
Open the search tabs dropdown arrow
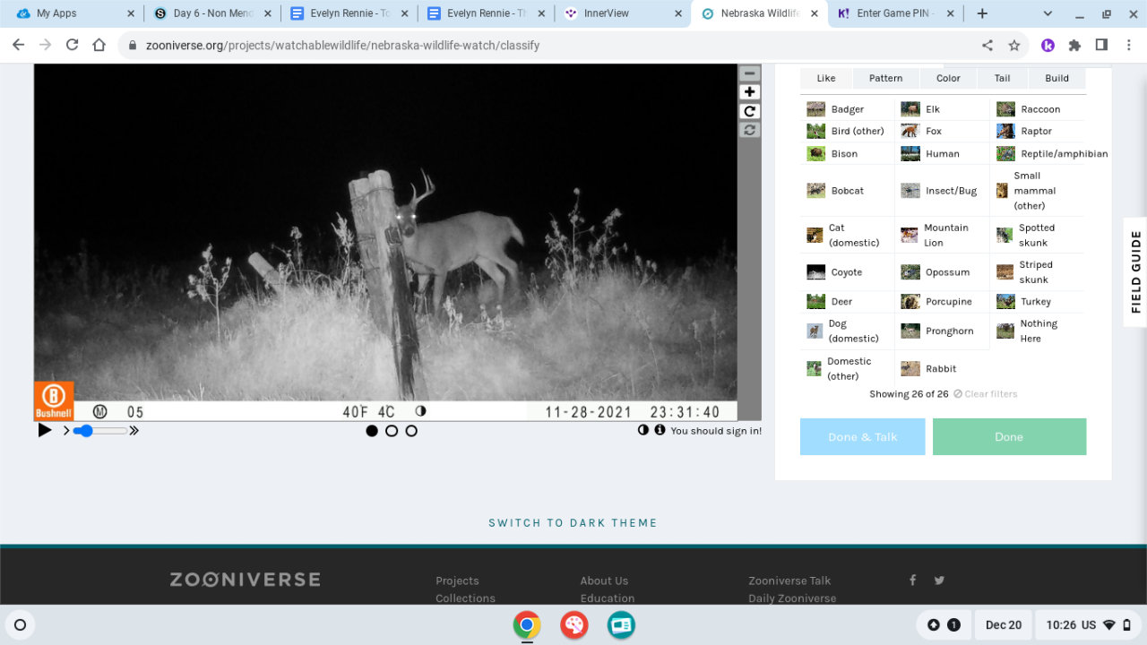[x=1049, y=13]
